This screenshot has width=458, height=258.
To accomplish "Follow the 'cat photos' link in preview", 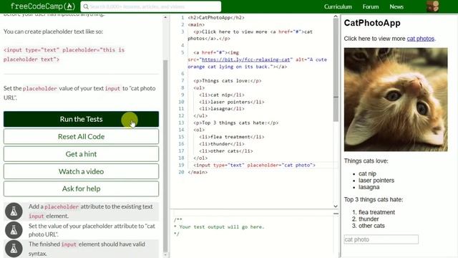I will point(421,39).
